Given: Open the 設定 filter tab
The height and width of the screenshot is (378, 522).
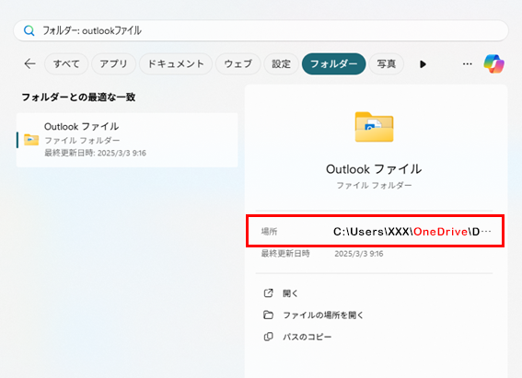Looking at the screenshot, I should pyautogui.click(x=282, y=63).
